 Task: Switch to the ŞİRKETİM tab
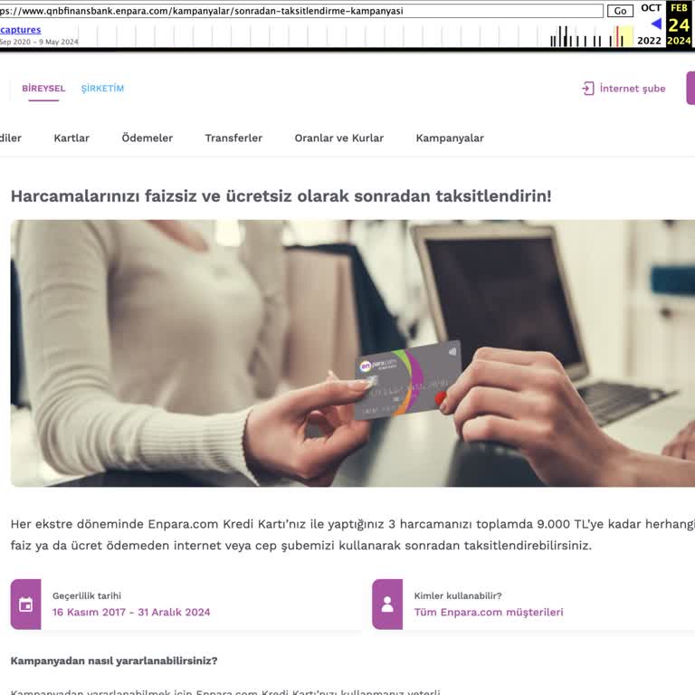click(102, 88)
